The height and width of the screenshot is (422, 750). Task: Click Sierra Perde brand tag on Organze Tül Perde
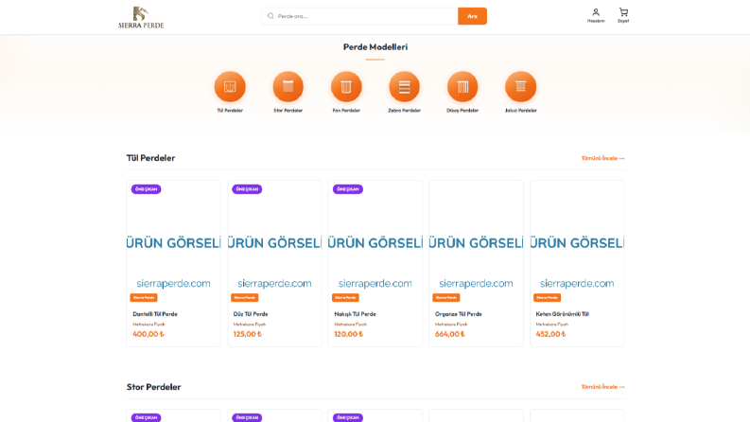446,298
